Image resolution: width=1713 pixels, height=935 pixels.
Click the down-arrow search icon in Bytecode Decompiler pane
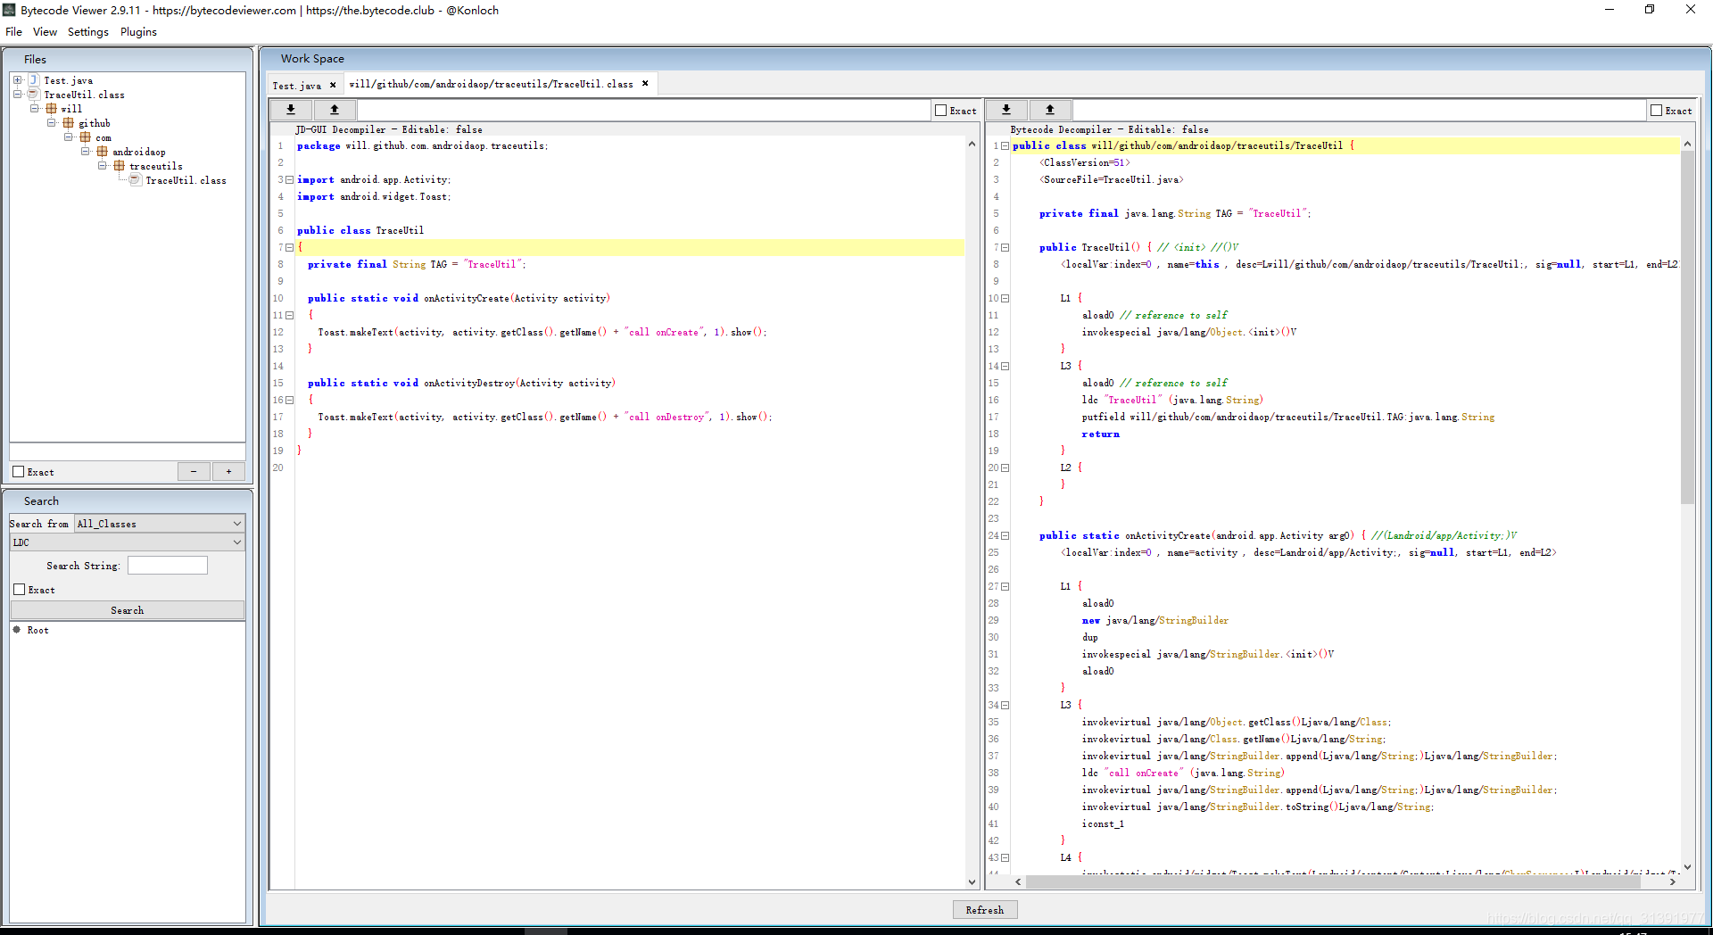(1006, 110)
